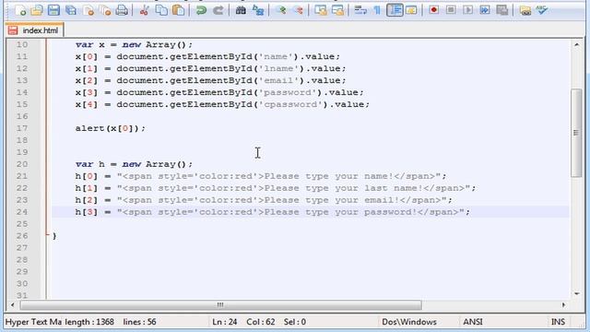
Task: Paste clipboard using the Paste icon
Action: 178,10
